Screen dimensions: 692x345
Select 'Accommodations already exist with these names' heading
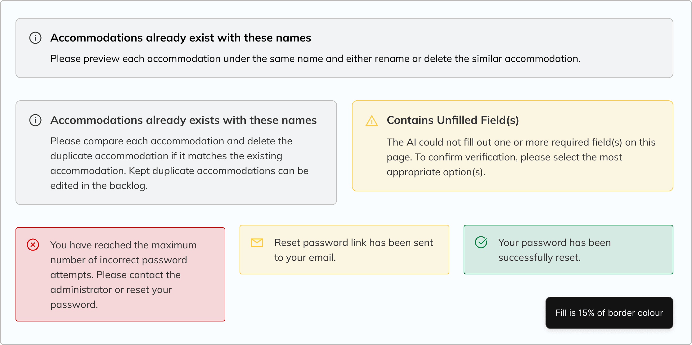(x=181, y=38)
